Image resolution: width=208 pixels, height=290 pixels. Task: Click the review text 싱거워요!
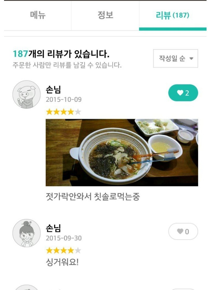[62, 262]
